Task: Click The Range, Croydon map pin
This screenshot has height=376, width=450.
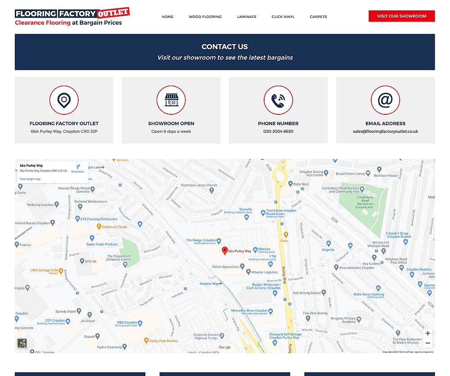Action: tap(219, 241)
